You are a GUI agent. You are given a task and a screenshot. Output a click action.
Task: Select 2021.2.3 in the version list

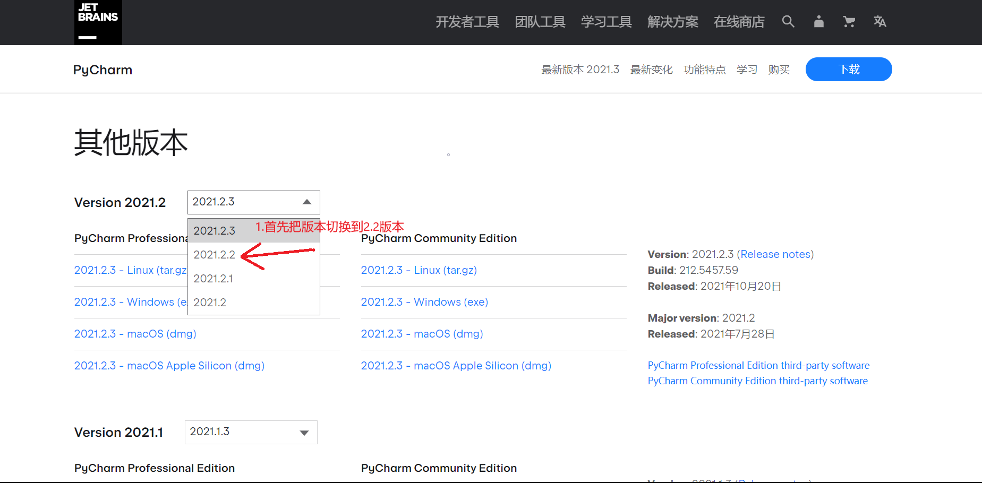coord(254,231)
